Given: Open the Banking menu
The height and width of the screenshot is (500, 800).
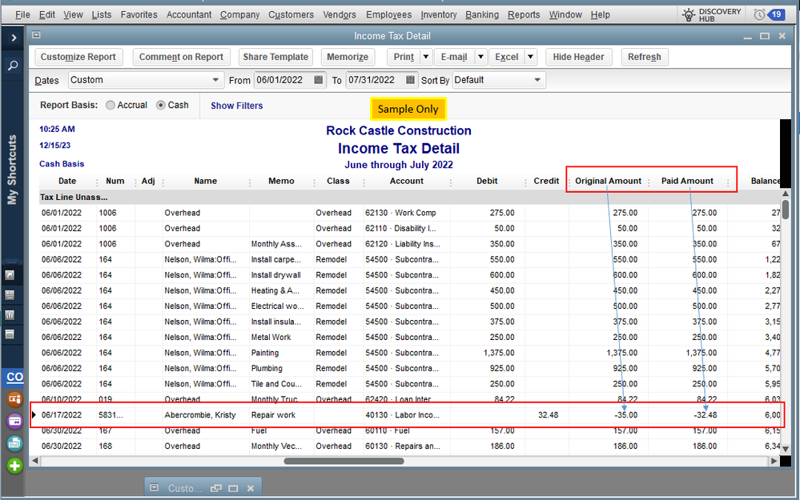Looking at the screenshot, I should (x=481, y=14).
